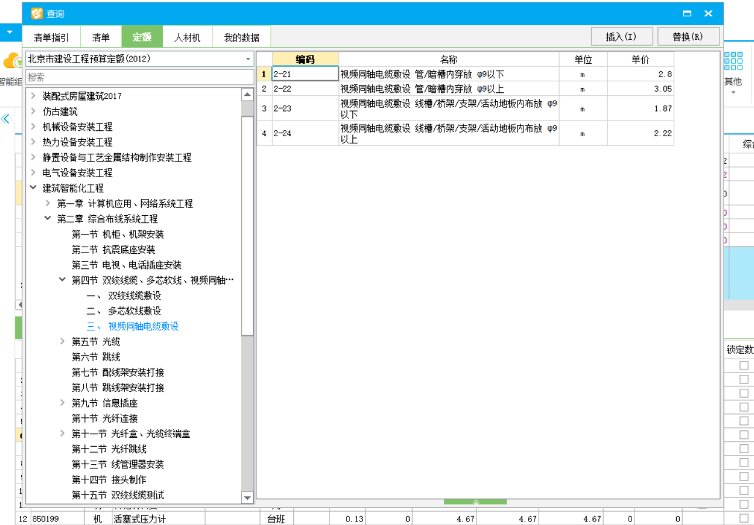The width and height of the screenshot is (754, 525).
Task: Select quota code cell 2-23
Action: [305, 109]
